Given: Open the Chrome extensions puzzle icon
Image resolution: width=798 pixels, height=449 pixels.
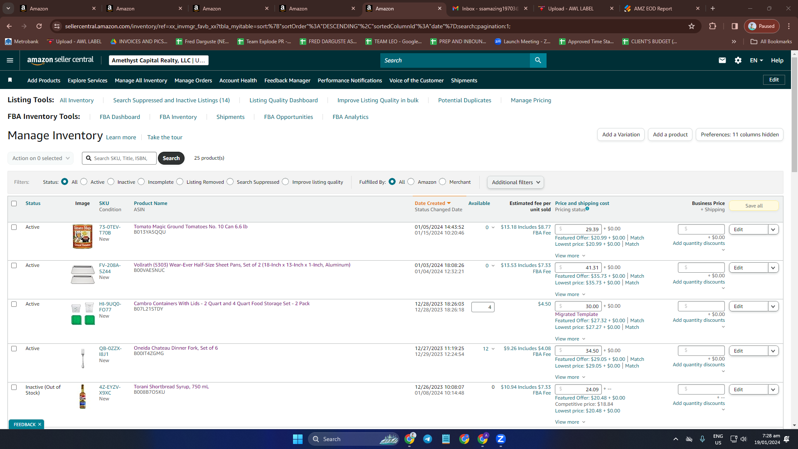Looking at the screenshot, I should click(712, 26).
